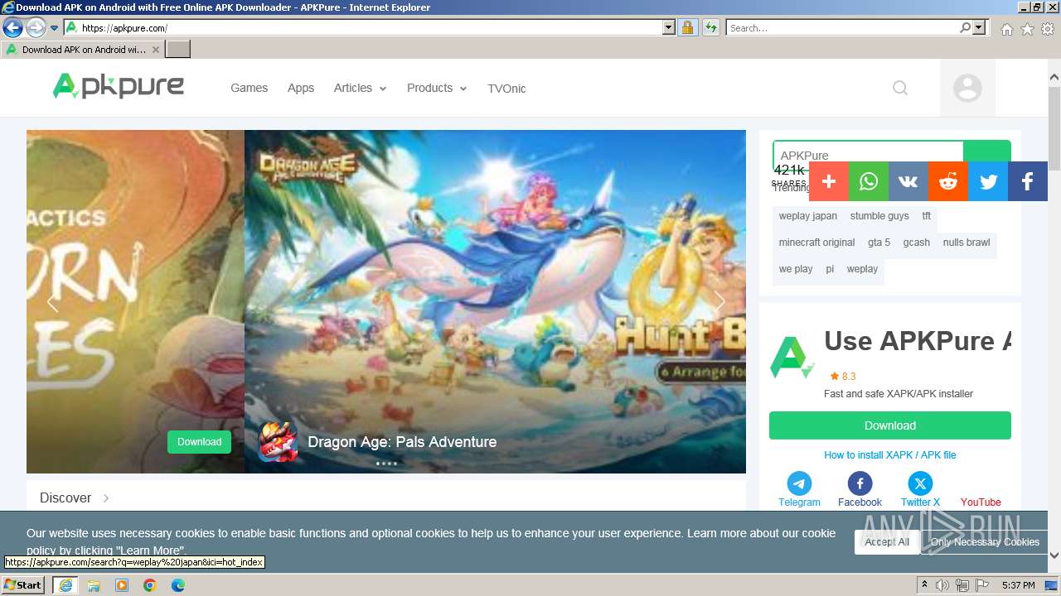Click the green Download button on banner
Screen dimensions: 1061x596
[x=199, y=442]
